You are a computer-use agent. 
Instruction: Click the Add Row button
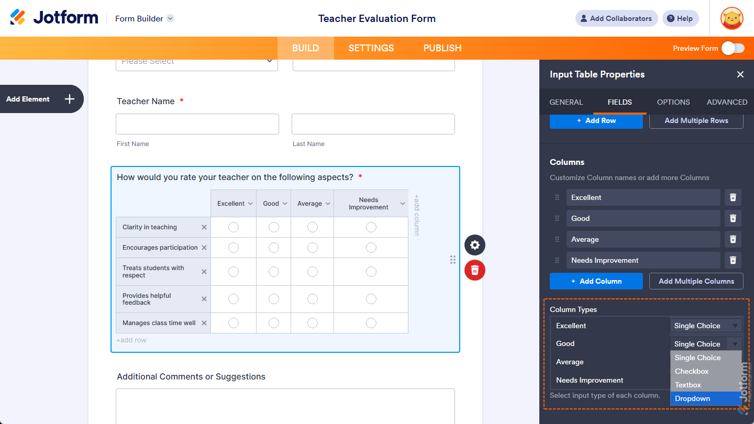click(596, 120)
